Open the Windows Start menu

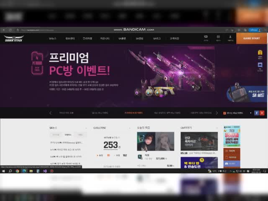pos(3,171)
